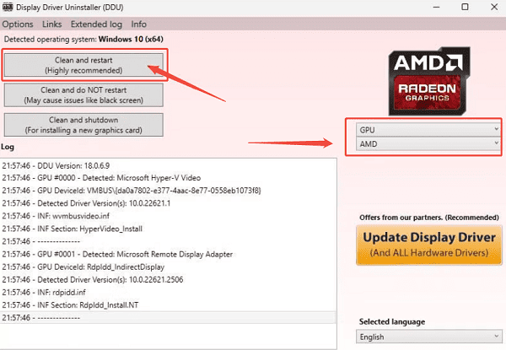Expand the GPU device type dropdown
Image resolution: width=506 pixels, height=350 pixels.
coord(428,130)
